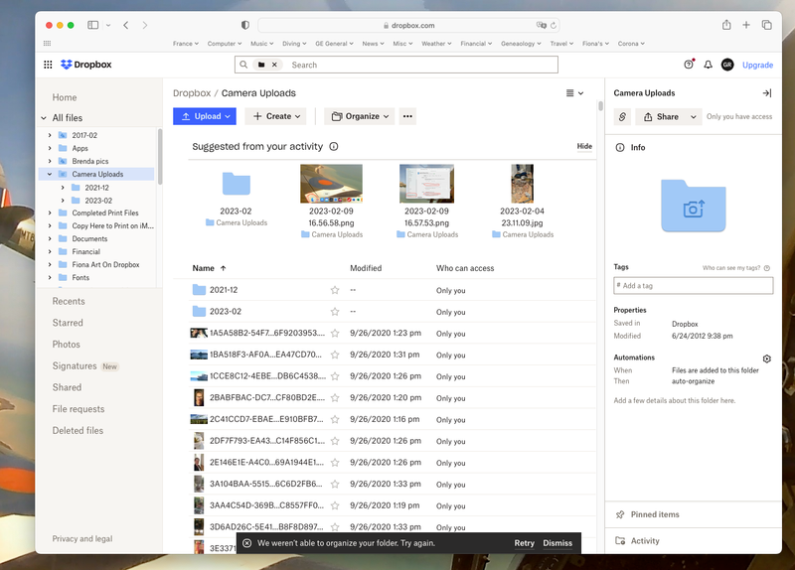Close the error notification using X icon
The height and width of the screenshot is (570, 795).
pyautogui.click(x=247, y=543)
